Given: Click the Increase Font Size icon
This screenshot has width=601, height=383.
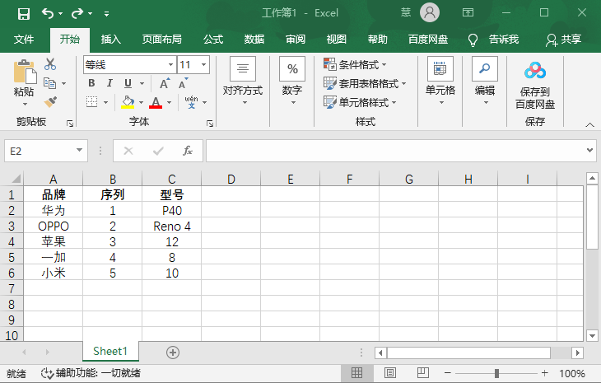Looking at the screenshot, I should tap(165, 83).
